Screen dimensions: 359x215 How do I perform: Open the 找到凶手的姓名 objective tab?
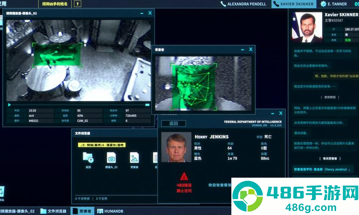pos(55,4)
